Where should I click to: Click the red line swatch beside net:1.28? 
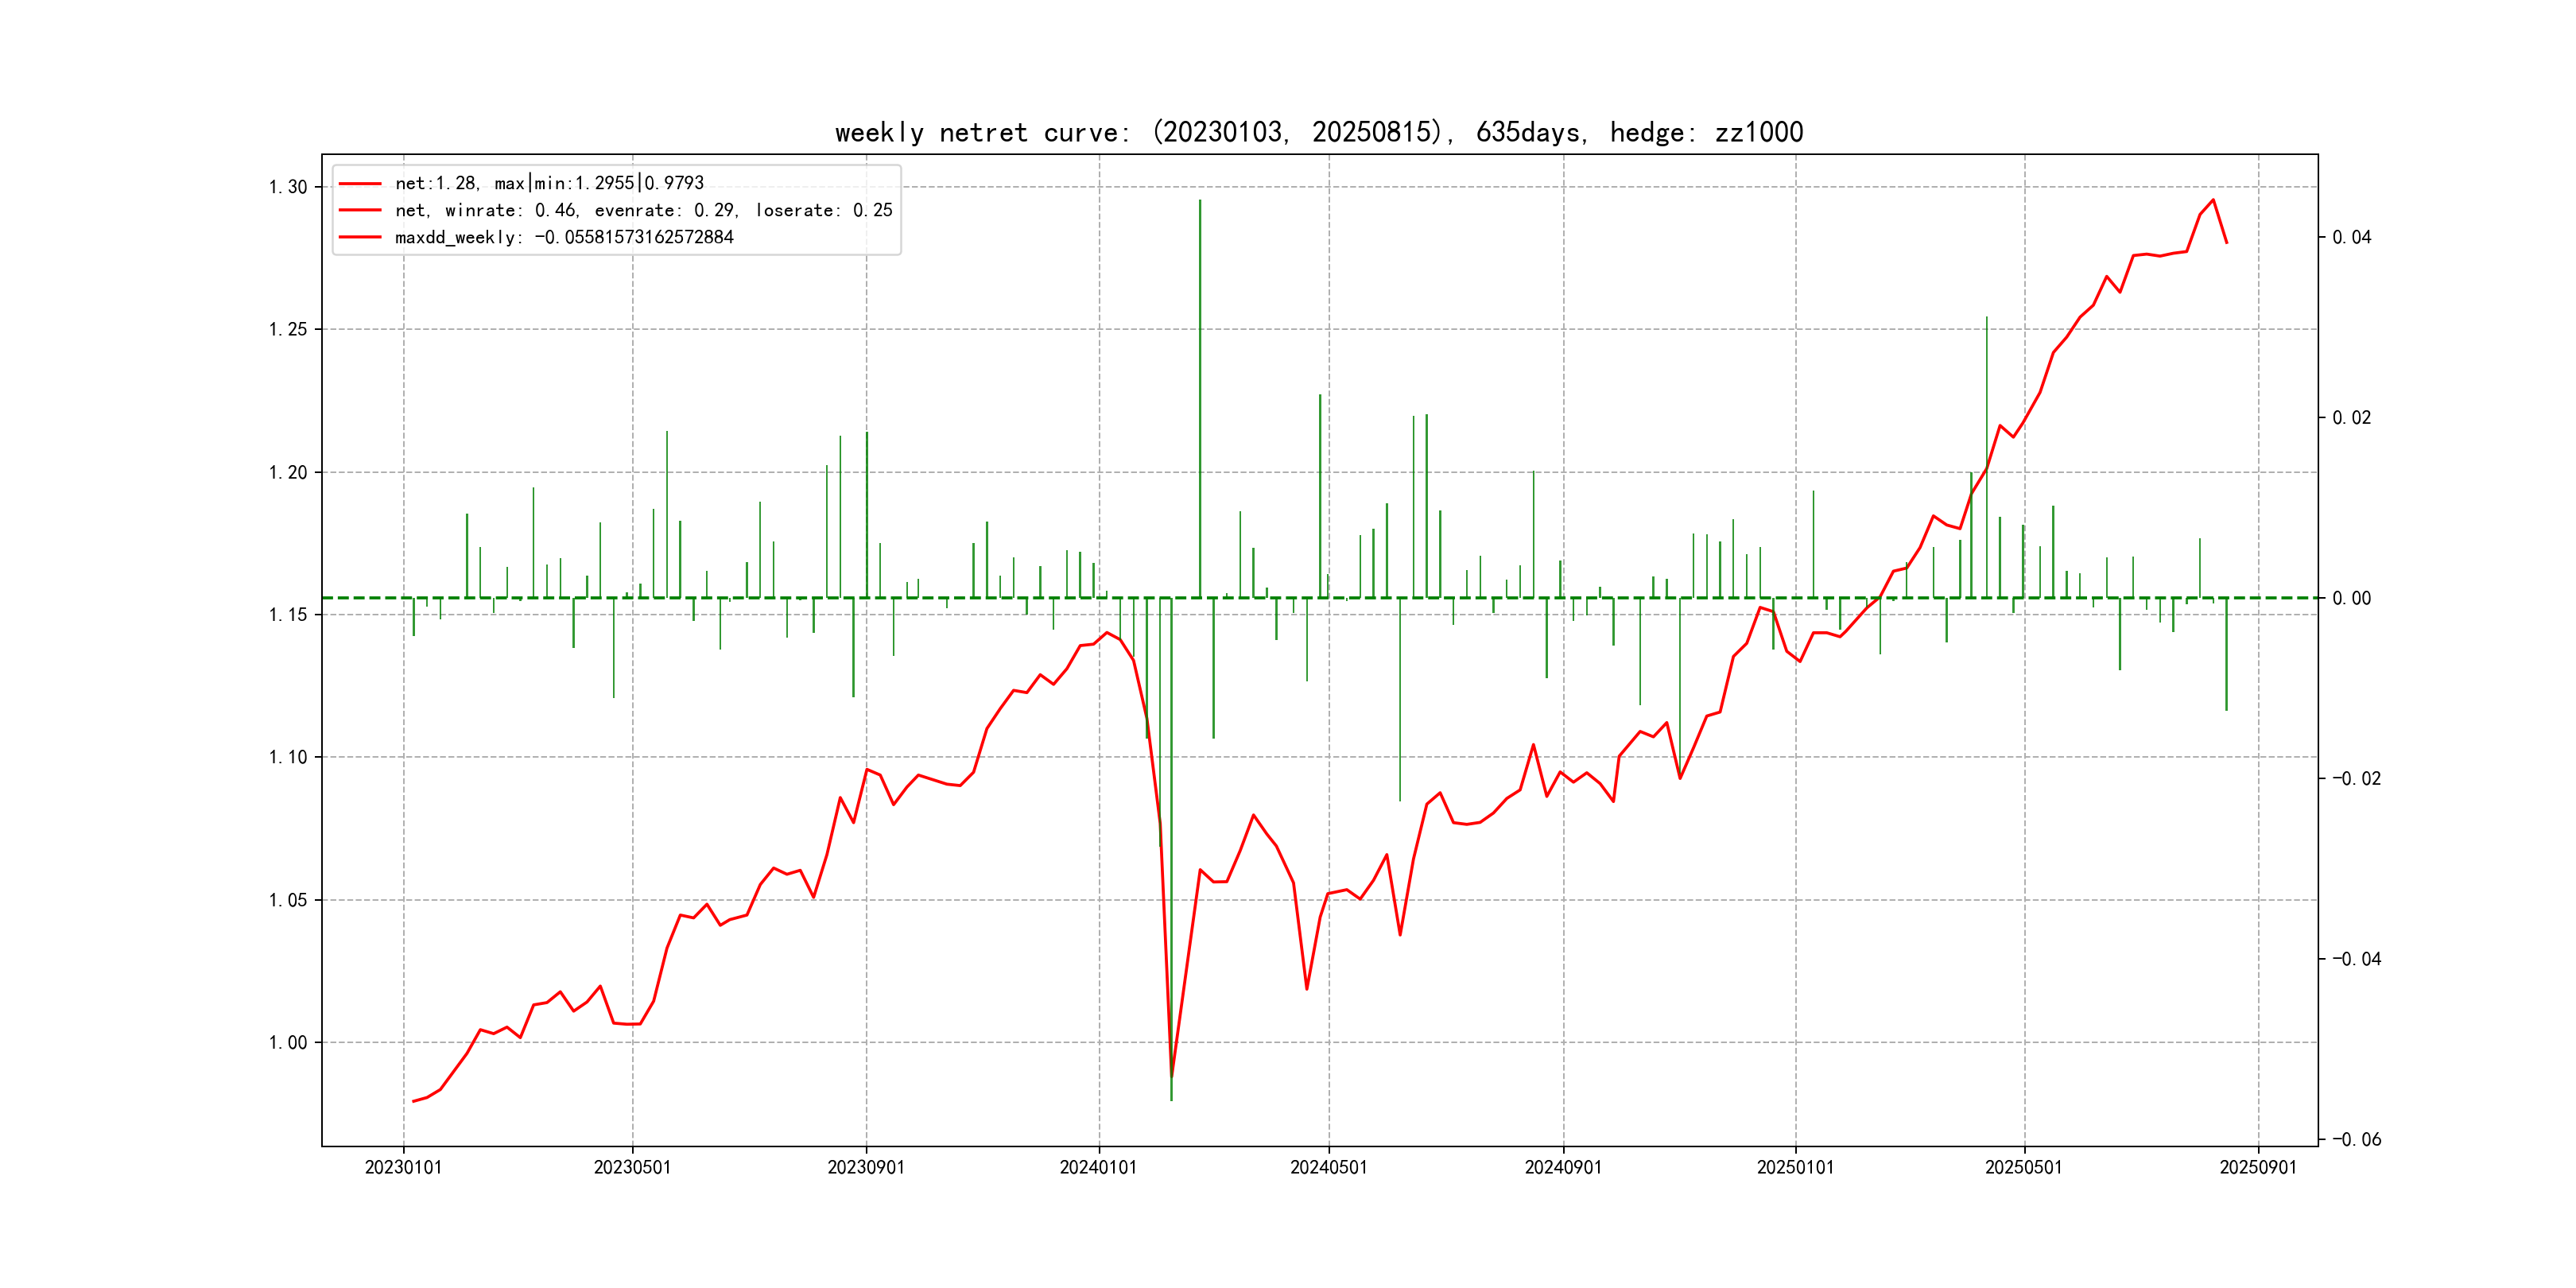pyautogui.click(x=360, y=183)
